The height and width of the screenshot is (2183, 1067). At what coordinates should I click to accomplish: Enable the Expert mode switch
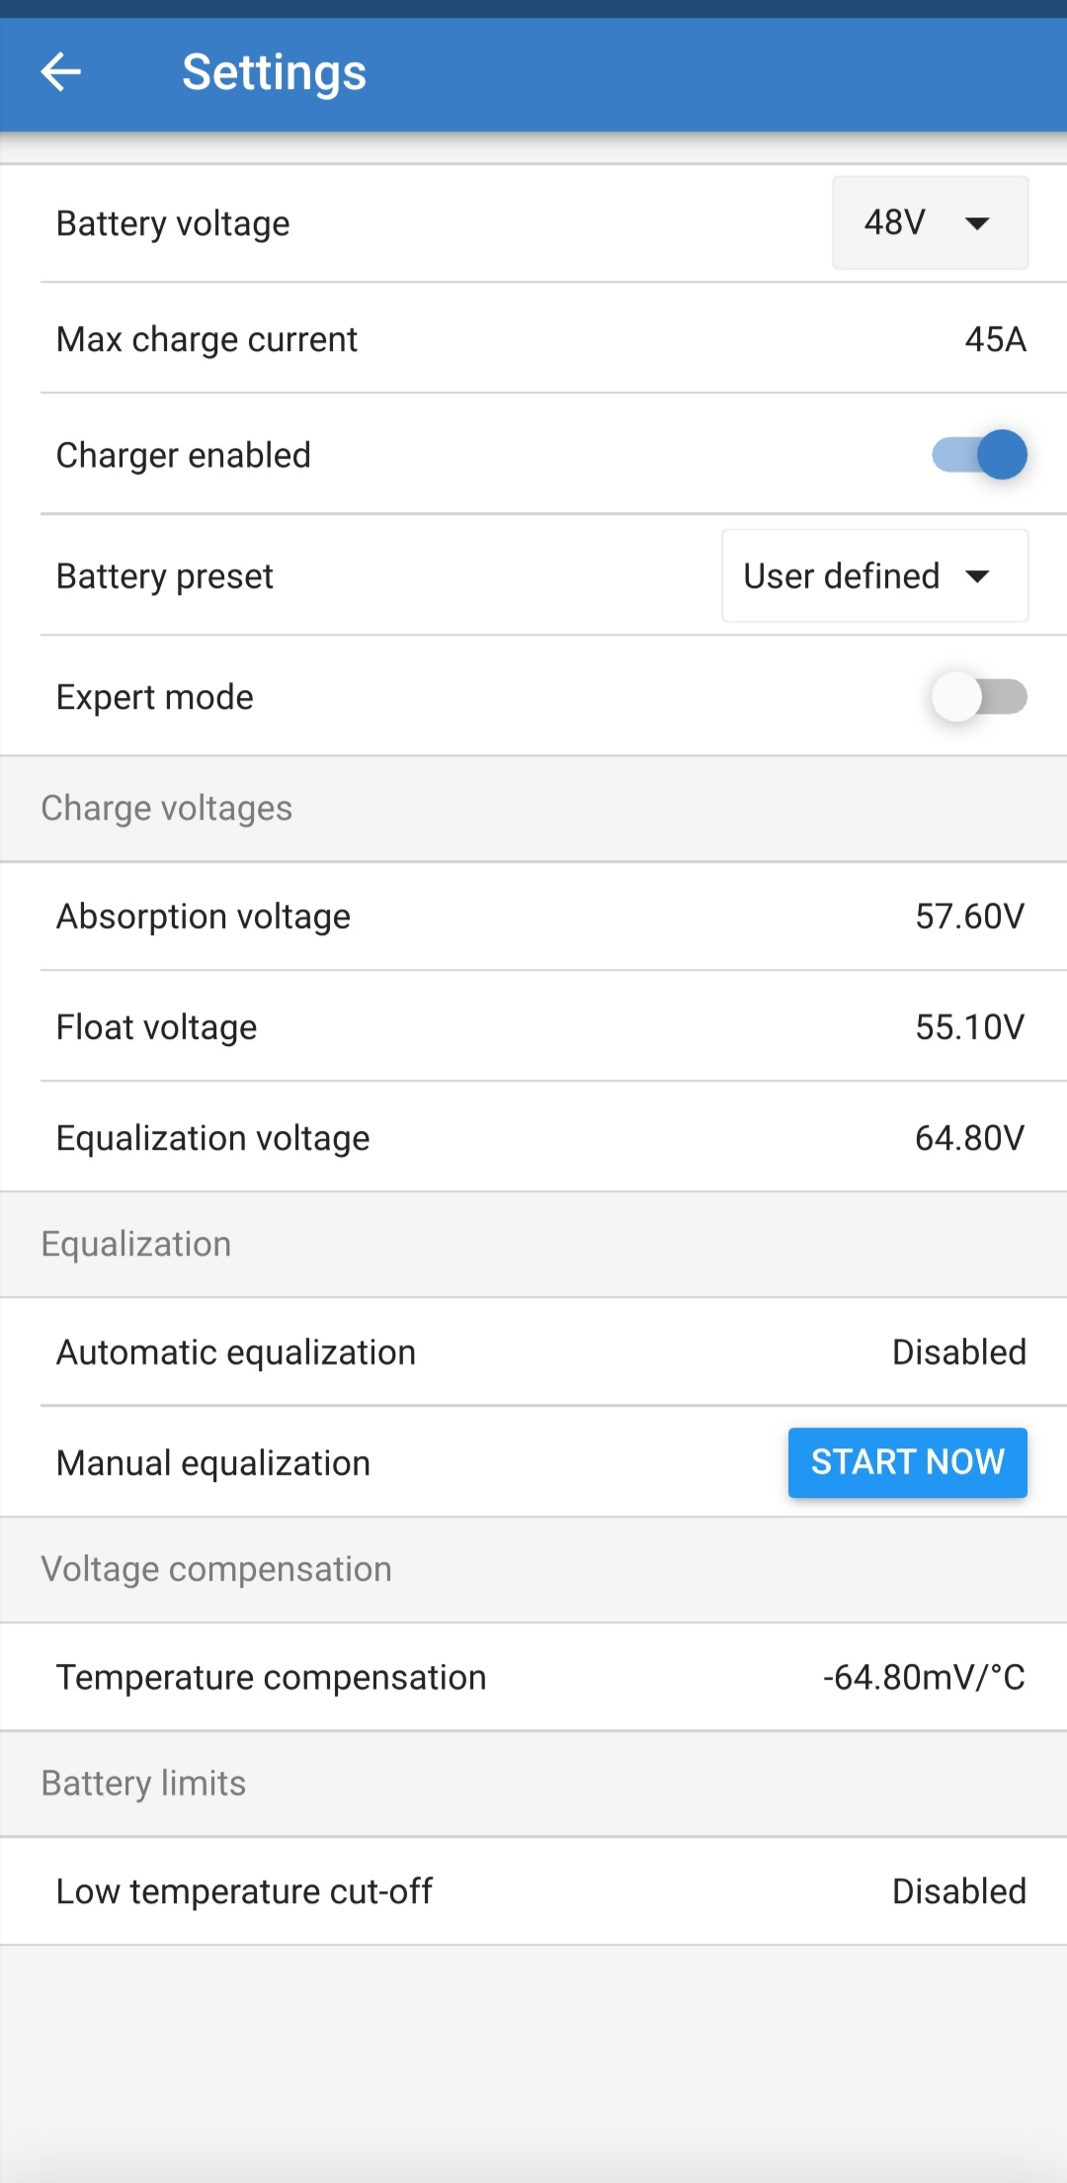[x=979, y=697]
